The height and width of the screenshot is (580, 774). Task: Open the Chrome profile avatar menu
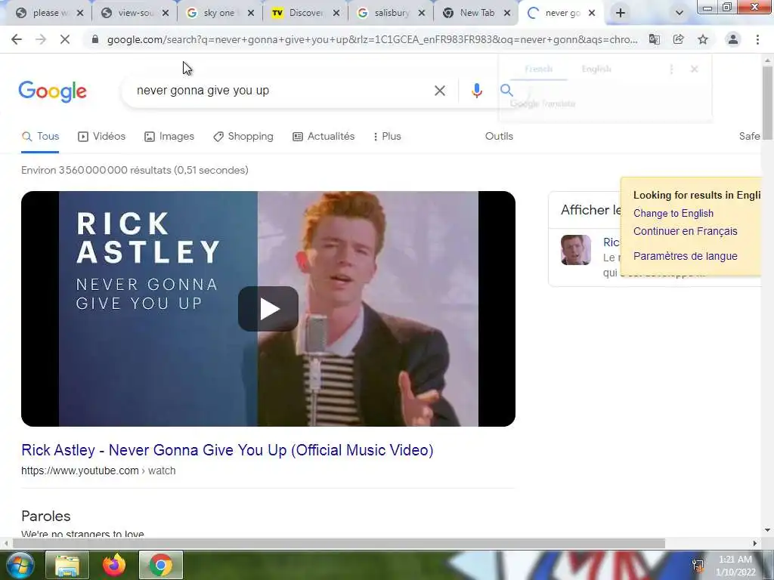tap(733, 39)
